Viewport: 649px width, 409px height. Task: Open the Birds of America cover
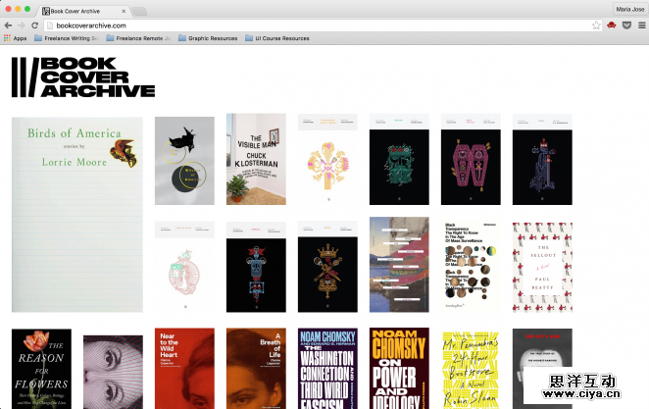coord(77,215)
